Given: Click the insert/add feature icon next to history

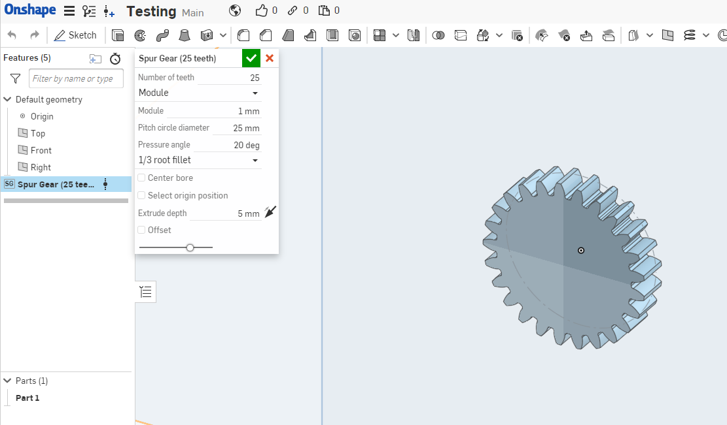Looking at the screenshot, I should tap(109, 12).
